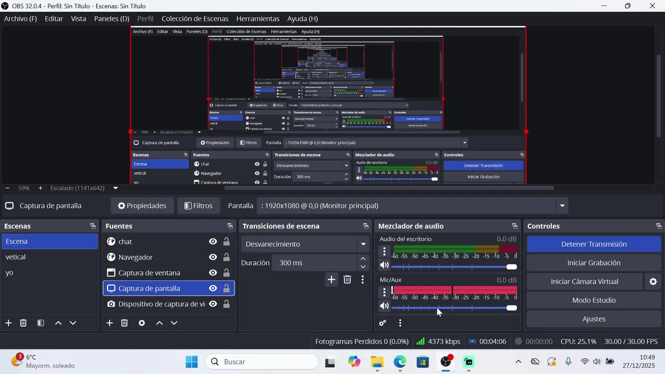The height and width of the screenshot is (374, 665).
Task: Click Detener Transmisión button
Action: [594, 244]
